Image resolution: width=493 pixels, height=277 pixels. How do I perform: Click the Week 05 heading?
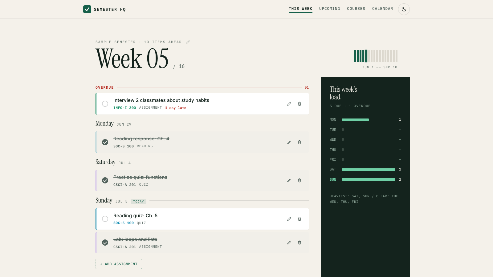[132, 58]
